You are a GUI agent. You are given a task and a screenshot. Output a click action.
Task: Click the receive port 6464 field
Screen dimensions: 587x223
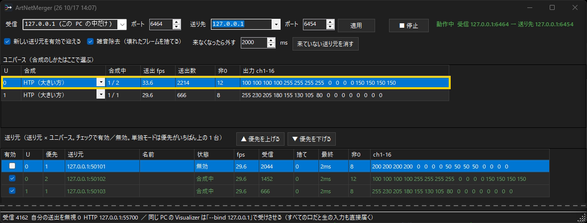[x=161, y=24]
